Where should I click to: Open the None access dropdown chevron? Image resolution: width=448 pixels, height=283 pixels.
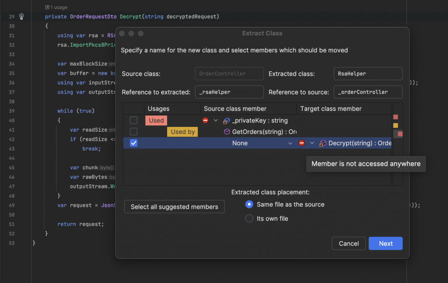(290, 143)
